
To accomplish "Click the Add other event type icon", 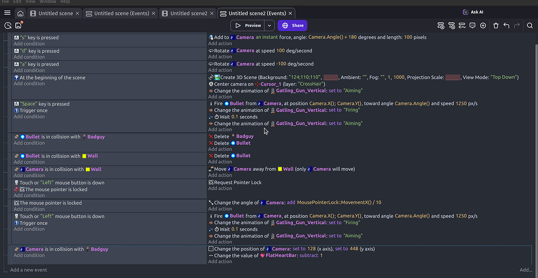I will coord(462,25).
